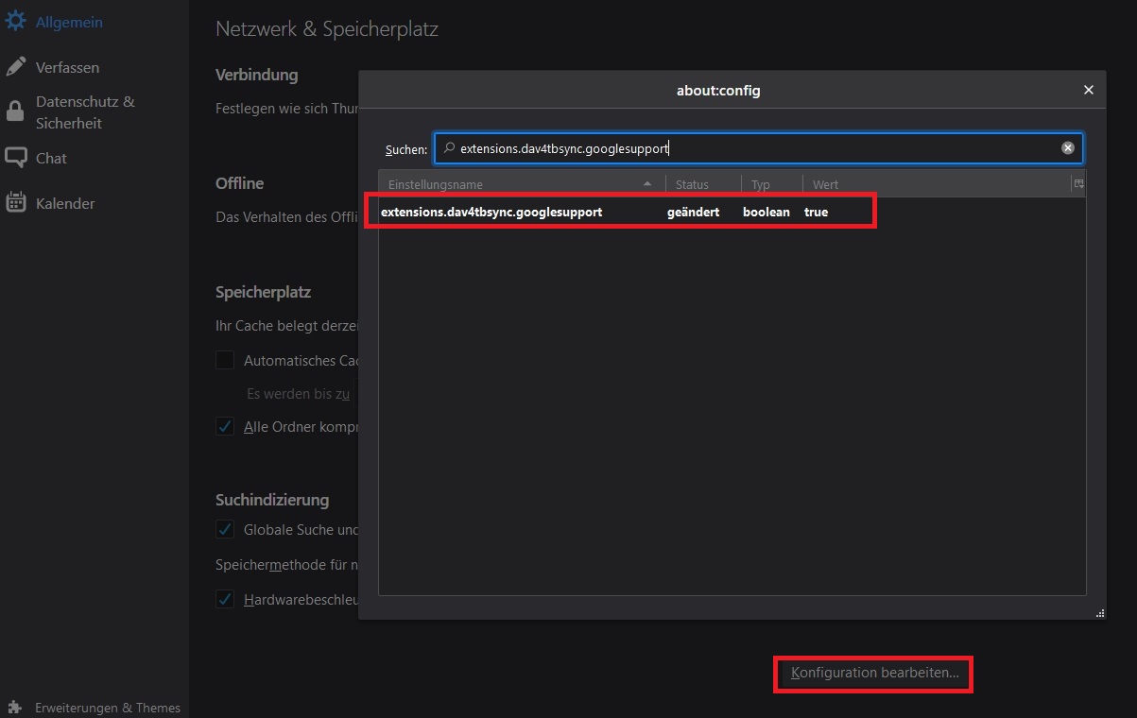The image size is (1137, 718).
Task: Click into the Suchen search field
Action: [747, 148]
